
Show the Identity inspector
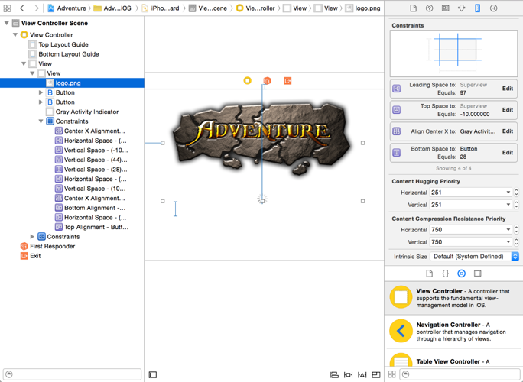445,8
